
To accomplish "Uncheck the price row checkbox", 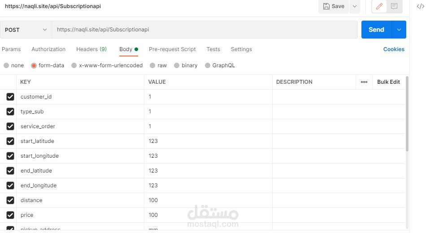I will point(10,215).
